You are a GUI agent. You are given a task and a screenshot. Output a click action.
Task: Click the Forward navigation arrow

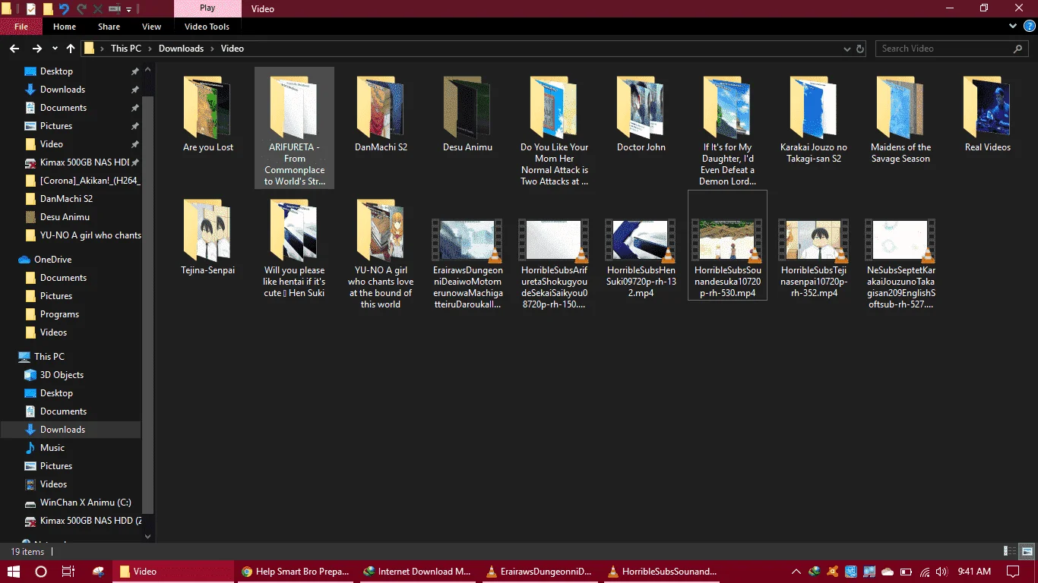36,49
